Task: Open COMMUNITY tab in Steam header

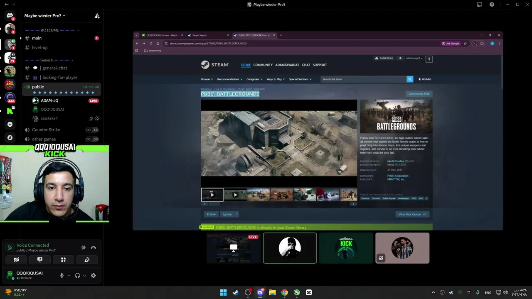Action: tap(263, 65)
